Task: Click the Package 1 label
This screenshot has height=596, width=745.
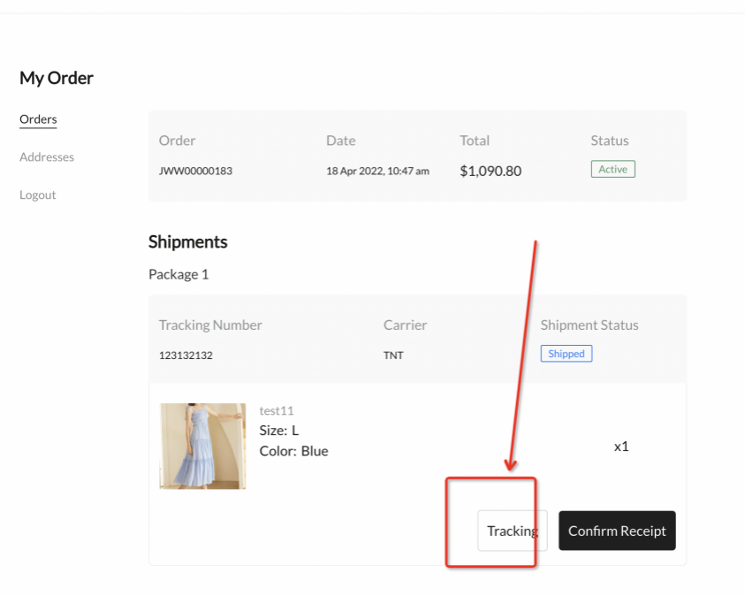Action: tap(179, 274)
